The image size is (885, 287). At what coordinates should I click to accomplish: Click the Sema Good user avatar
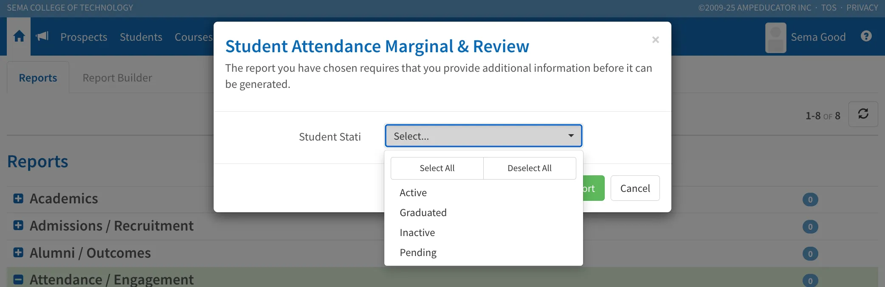[775, 37]
